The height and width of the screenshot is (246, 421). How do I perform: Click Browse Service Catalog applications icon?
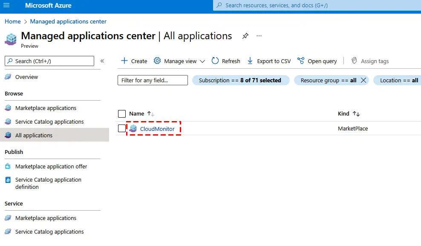click(8, 122)
